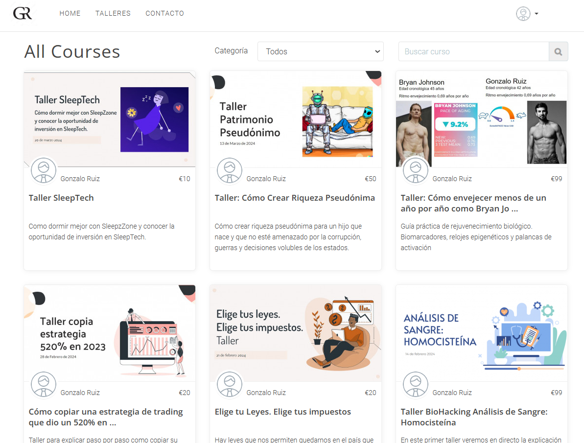Image resolution: width=584 pixels, height=443 pixels.
Task: Click the GR logo in the header
Action: pyautogui.click(x=23, y=13)
